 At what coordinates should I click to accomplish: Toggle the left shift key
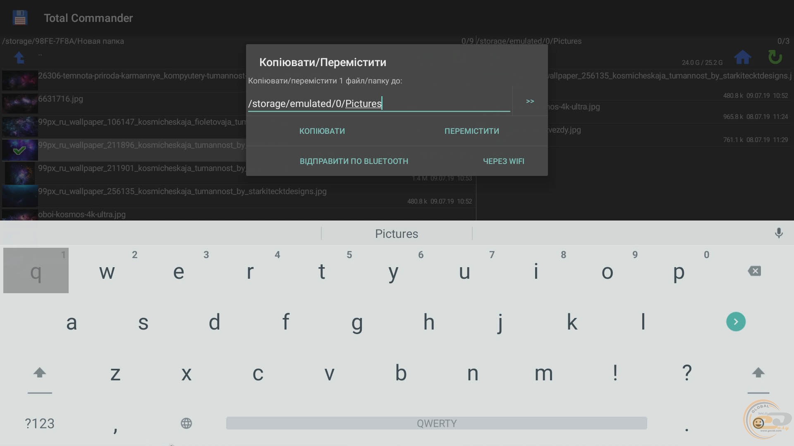40,373
